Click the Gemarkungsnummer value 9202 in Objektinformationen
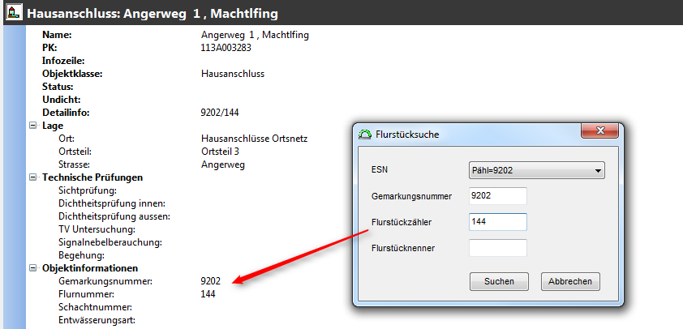This screenshot has width=683, height=329. 210,281
